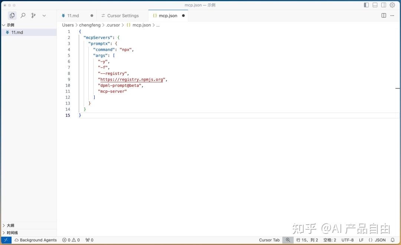The width and height of the screenshot is (401, 245).
Task: Click the "args" key text
Action: [100, 55]
